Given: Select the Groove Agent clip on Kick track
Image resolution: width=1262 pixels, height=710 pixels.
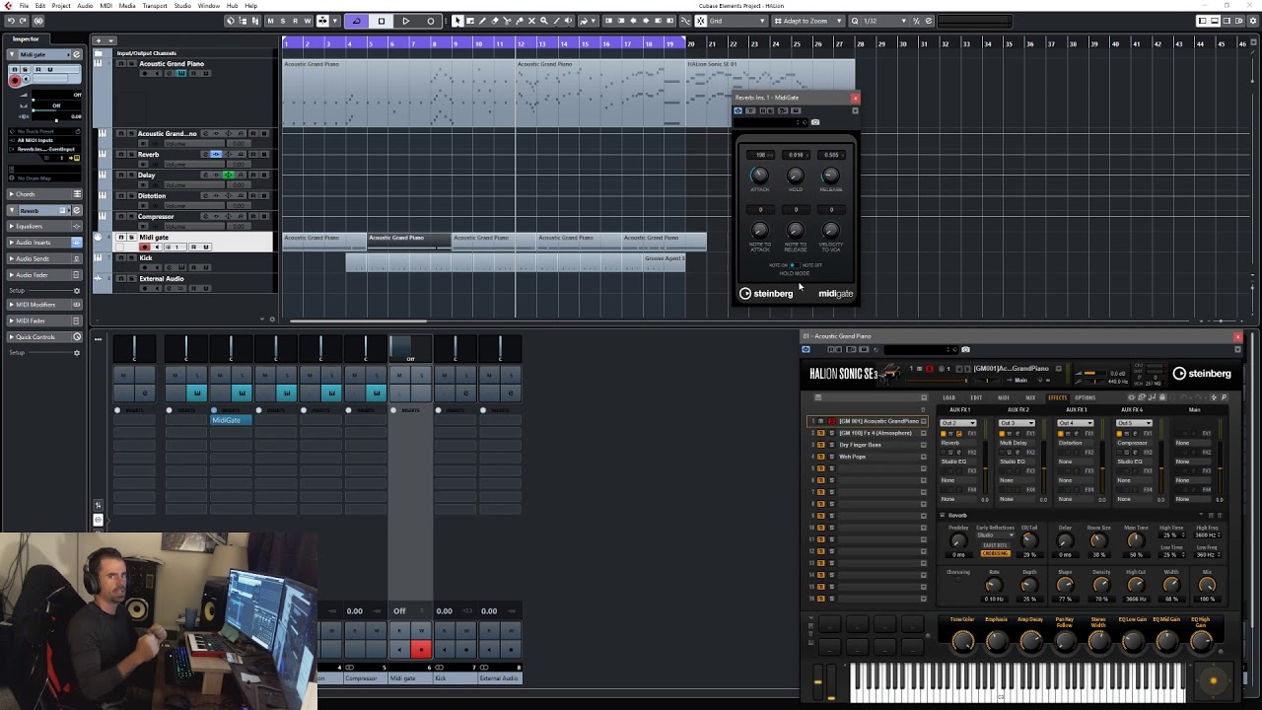Looking at the screenshot, I should point(665,260).
